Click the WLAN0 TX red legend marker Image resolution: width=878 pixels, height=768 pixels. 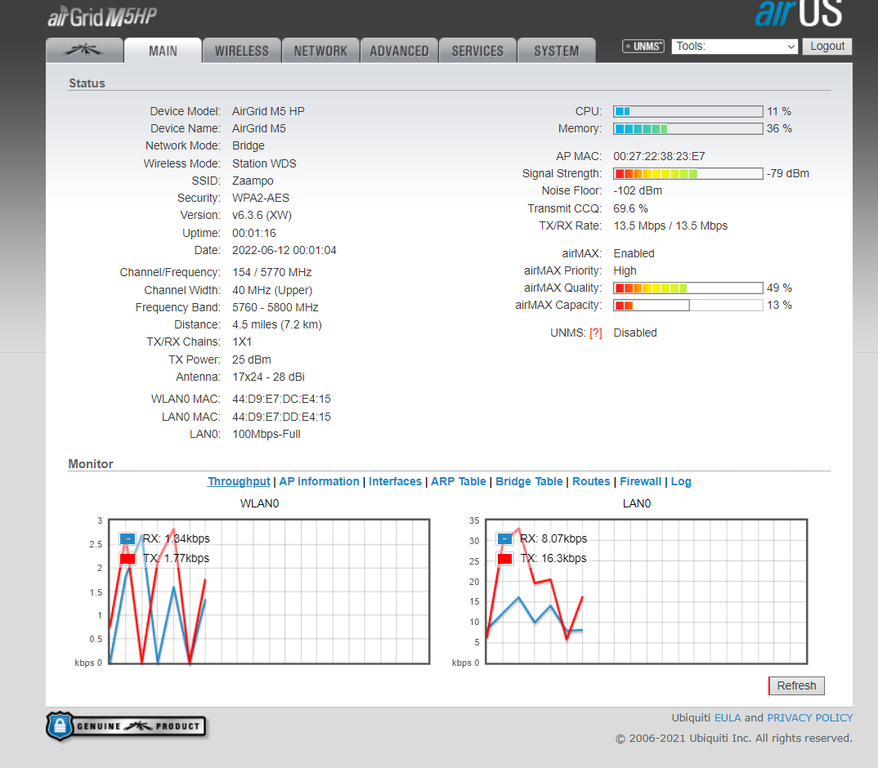(128, 559)
